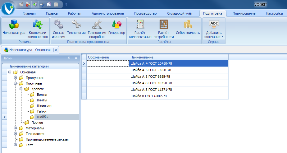This screenshot has height=153, width=287.
Task: Close the Номенклатура - Основная tab
Action: tap(56, 50)
